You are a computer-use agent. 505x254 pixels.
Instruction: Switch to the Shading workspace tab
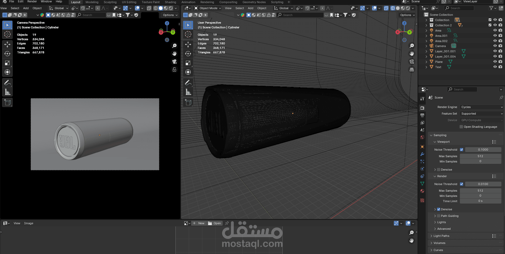click(x=170, y=2)
